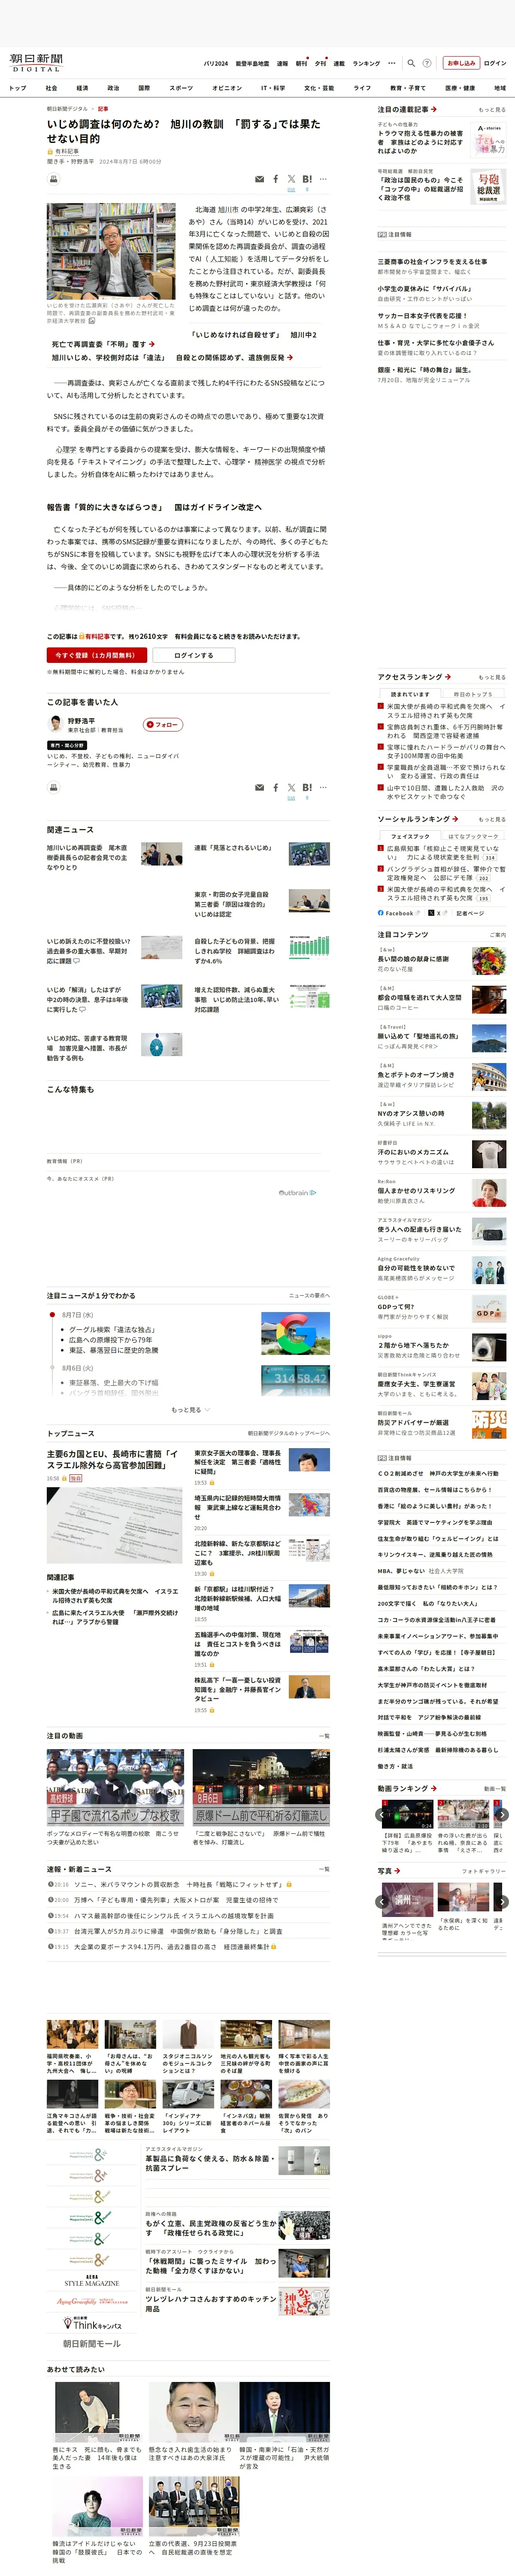Go to the 社会 section tab
Screen dimensions: 515x2576
(52, 88)
